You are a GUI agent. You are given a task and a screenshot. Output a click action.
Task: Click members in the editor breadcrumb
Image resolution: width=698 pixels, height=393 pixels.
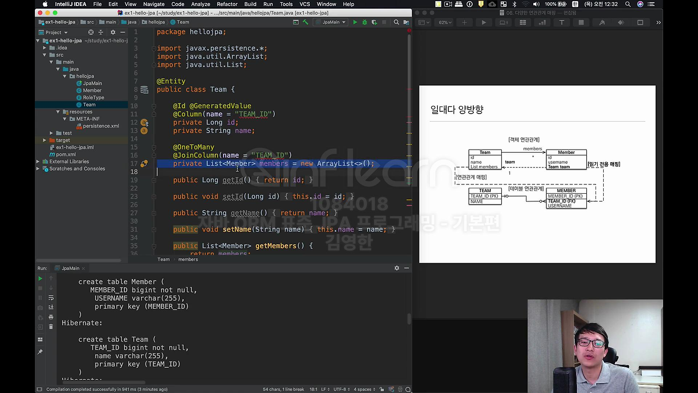click(188, 259)
